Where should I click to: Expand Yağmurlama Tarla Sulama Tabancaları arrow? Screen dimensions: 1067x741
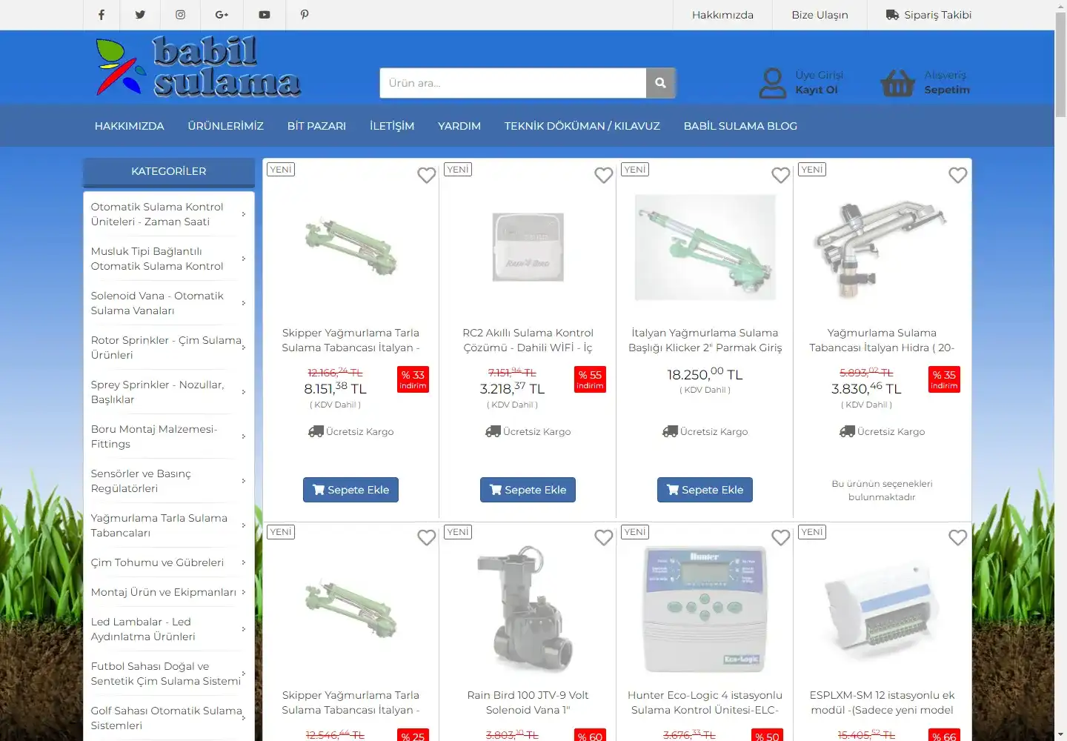(x=244, y=525)
